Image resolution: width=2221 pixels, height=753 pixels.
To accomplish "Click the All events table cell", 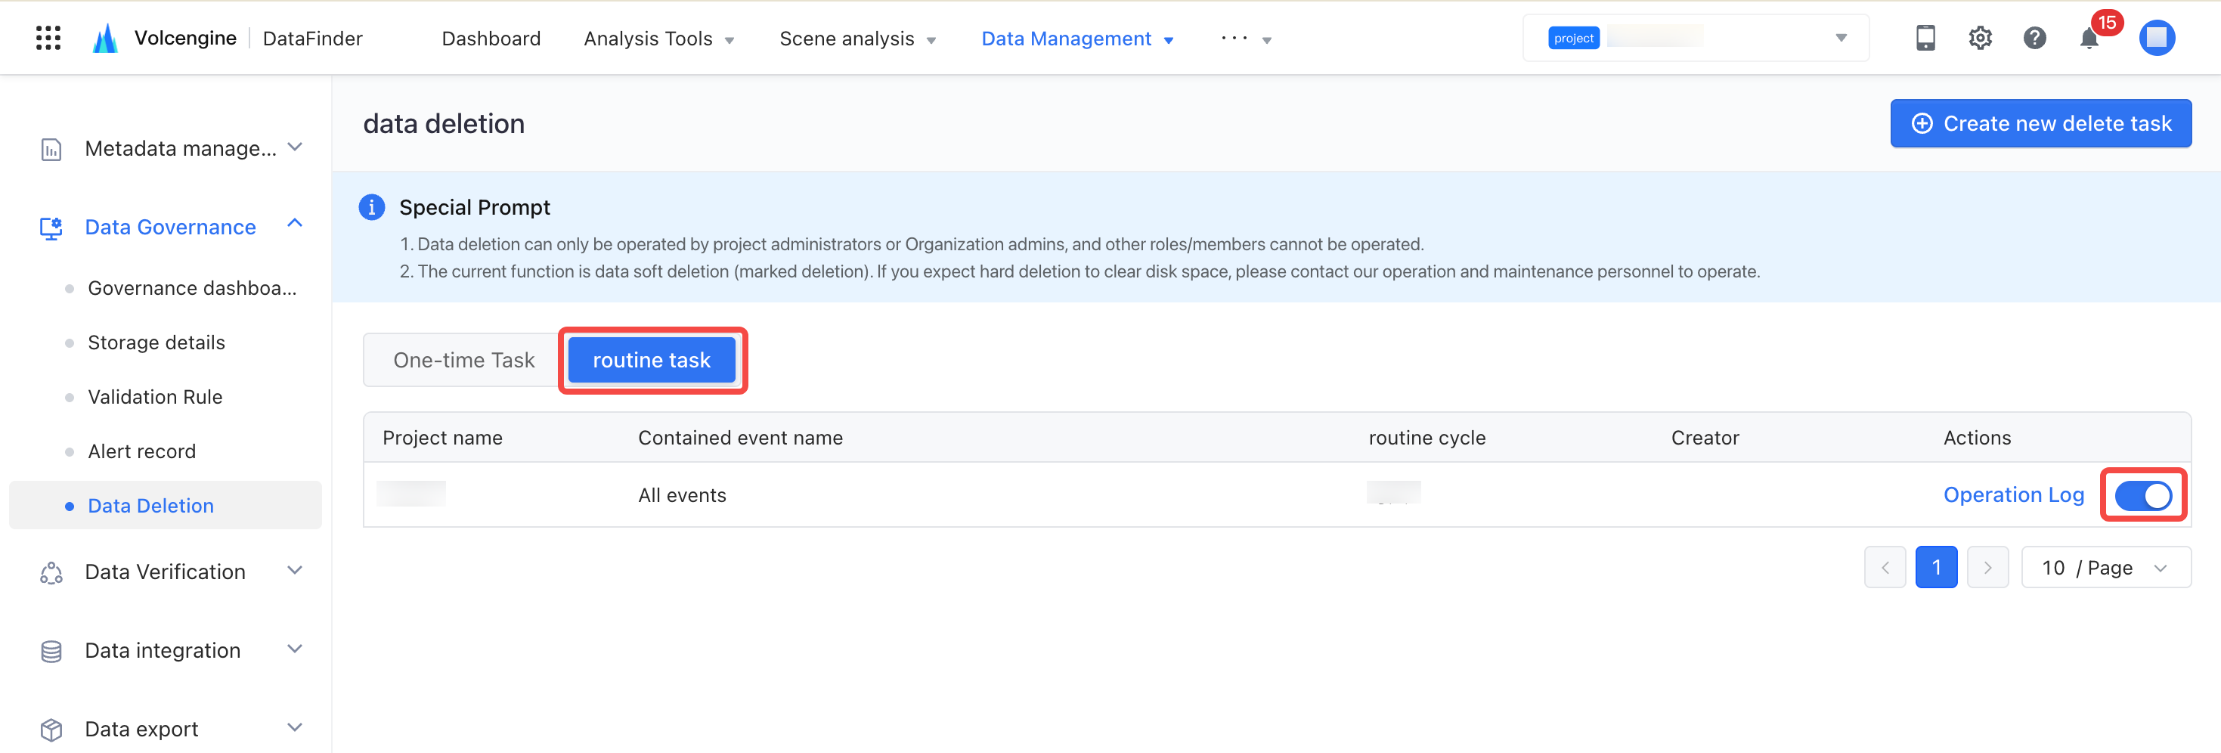I will pyautogui.click(x=682, y=495).
